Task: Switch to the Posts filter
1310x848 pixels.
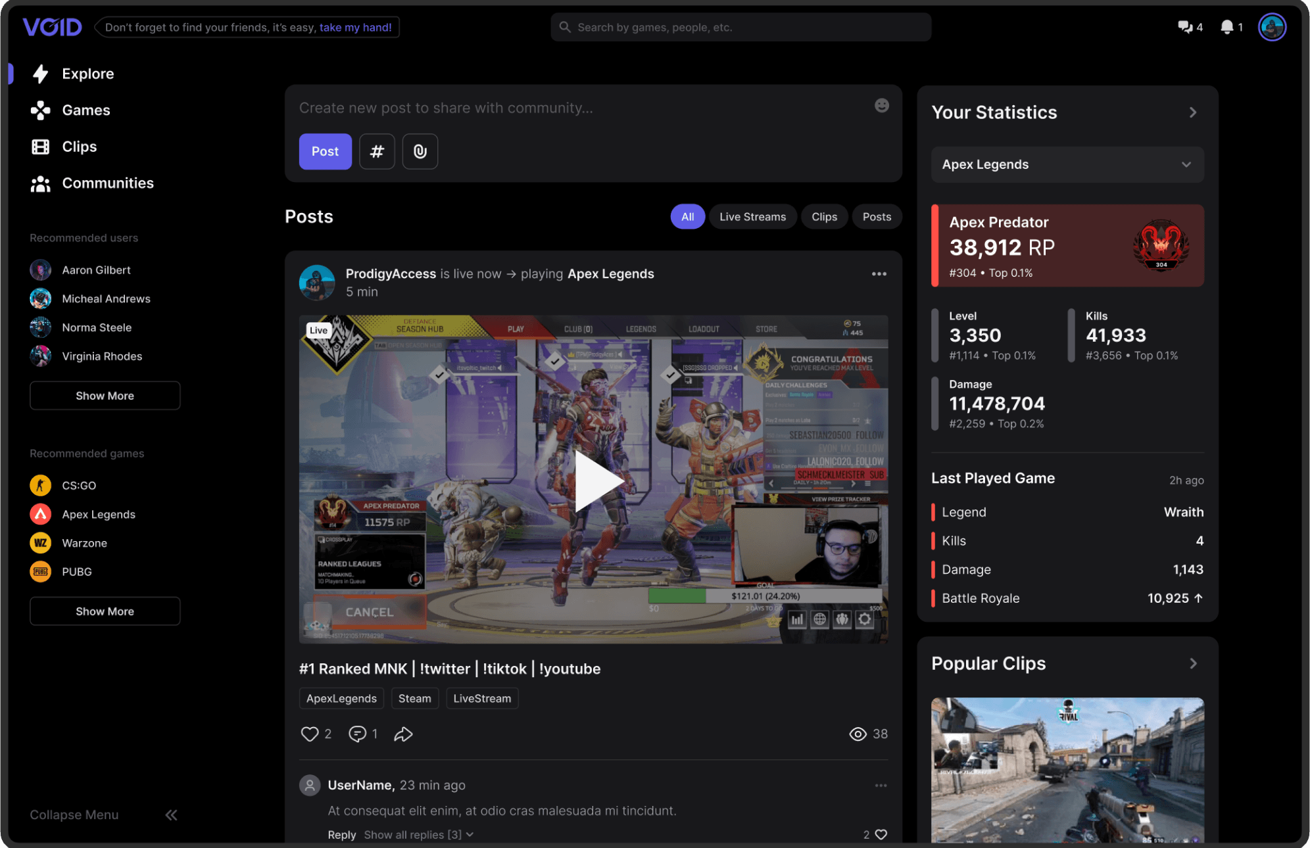Action: click(877, 216)
